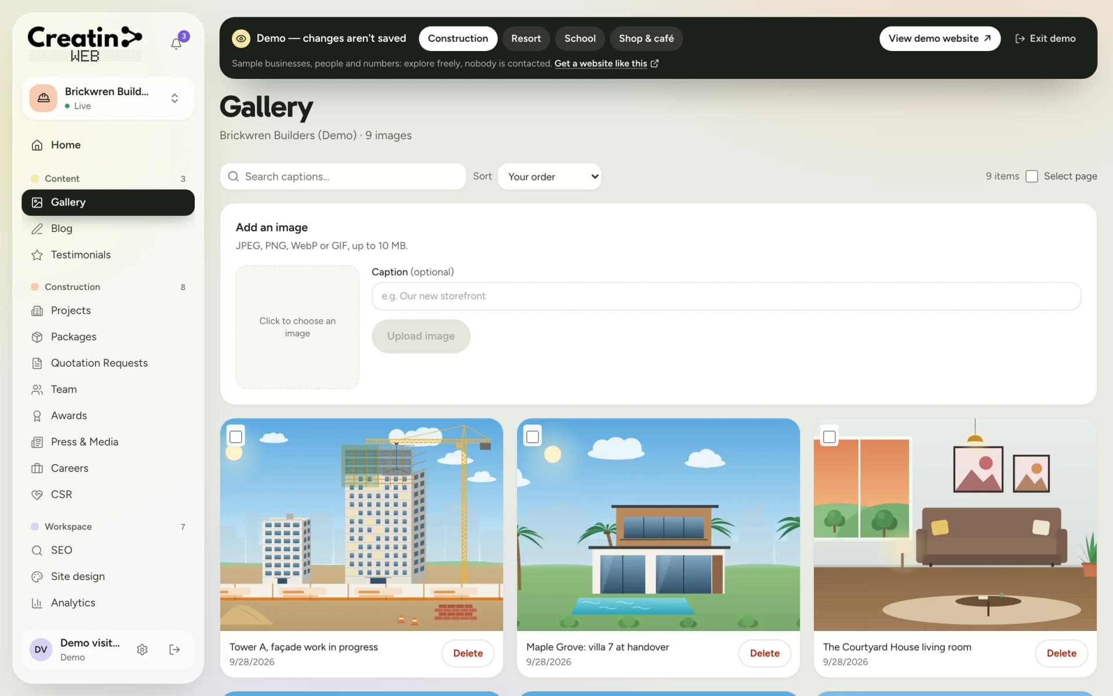Screen dimensions: 1113x696
Task: Click the demo eye icon
Action: click(241, 38)
